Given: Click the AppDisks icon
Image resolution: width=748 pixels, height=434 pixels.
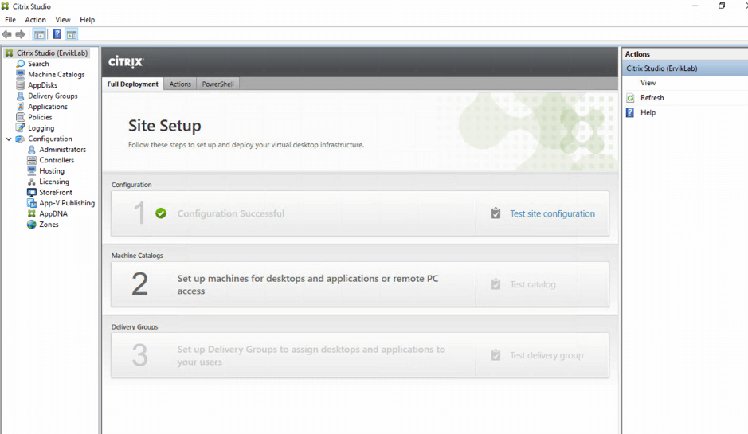Looking at the screenshot, I should click(21, 85).
